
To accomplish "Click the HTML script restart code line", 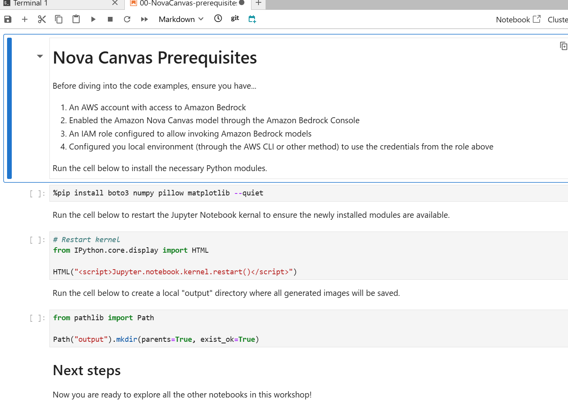I will 175,272.
